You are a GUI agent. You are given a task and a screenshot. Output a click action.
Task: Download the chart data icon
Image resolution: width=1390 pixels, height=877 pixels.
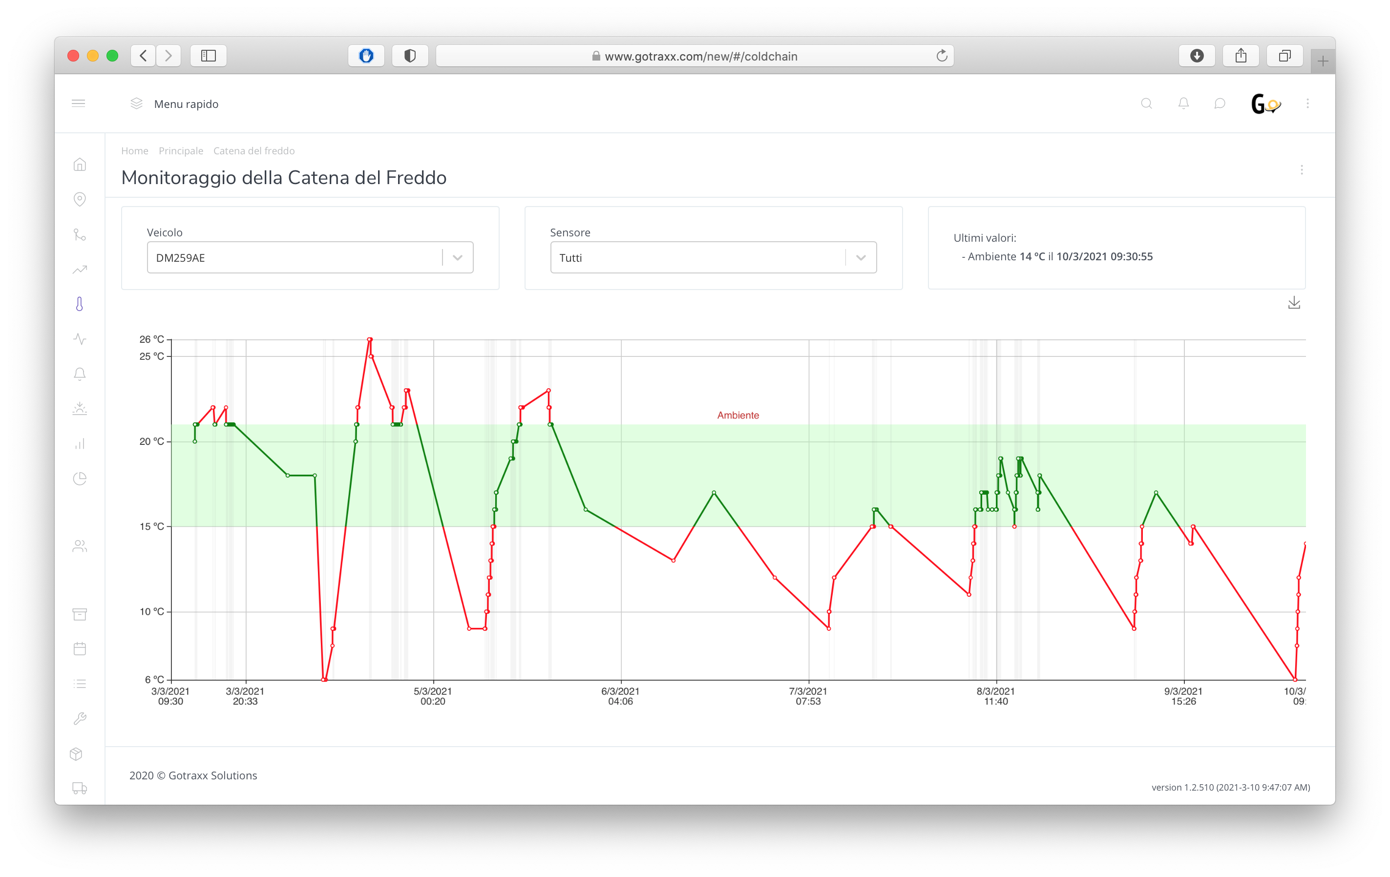click(1294, 303)
